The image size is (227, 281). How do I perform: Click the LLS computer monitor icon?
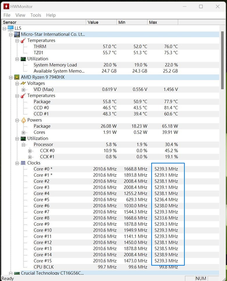click(x=10, y=28)
